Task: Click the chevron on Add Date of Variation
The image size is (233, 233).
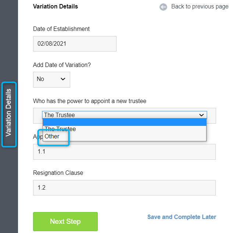Action: coord(63,79)
